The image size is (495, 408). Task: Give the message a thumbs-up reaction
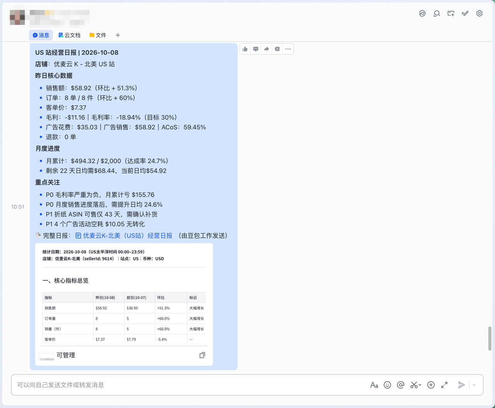pos(245,49)
